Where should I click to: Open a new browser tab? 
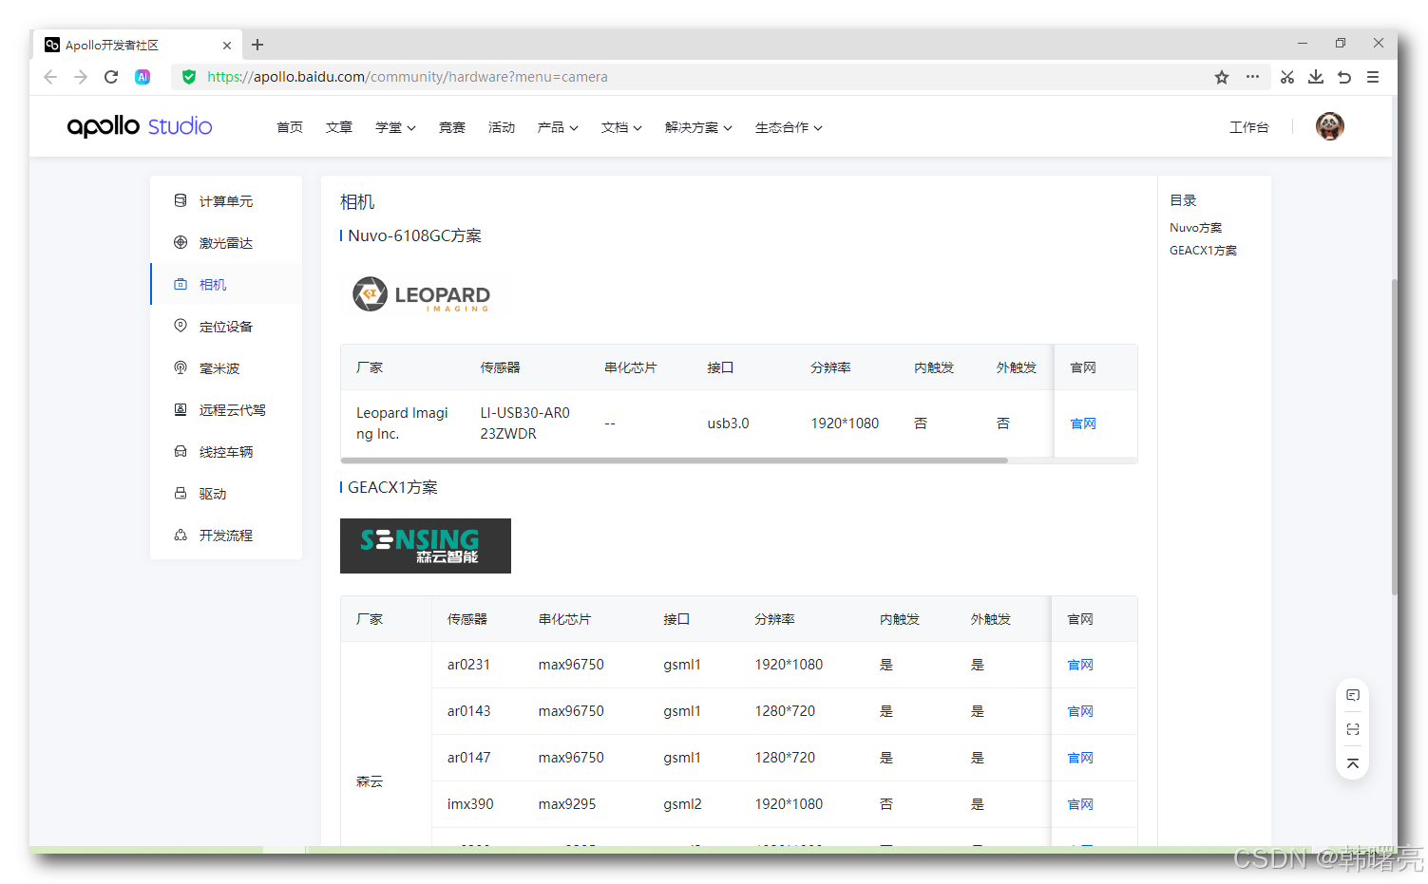coord(257,45)
